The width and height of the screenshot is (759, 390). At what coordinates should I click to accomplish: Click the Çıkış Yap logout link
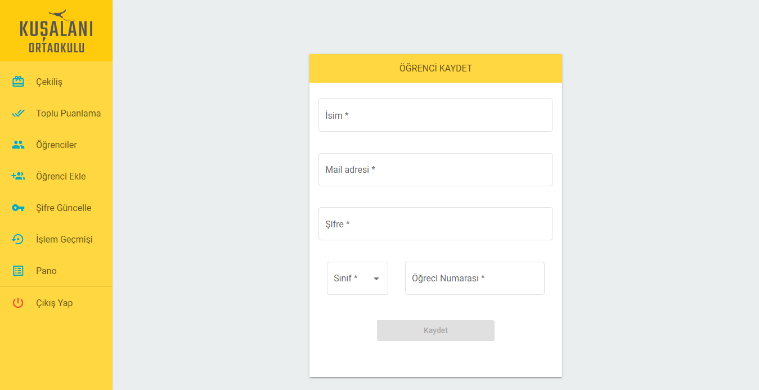(x=54, y=303)
